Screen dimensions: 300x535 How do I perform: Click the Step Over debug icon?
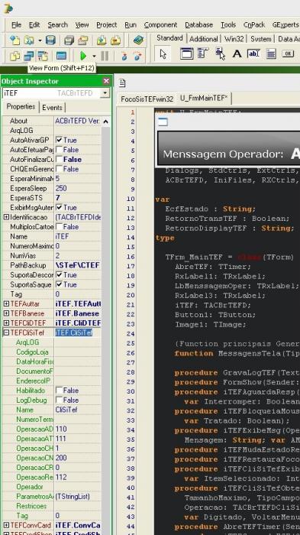pos(137,56)
